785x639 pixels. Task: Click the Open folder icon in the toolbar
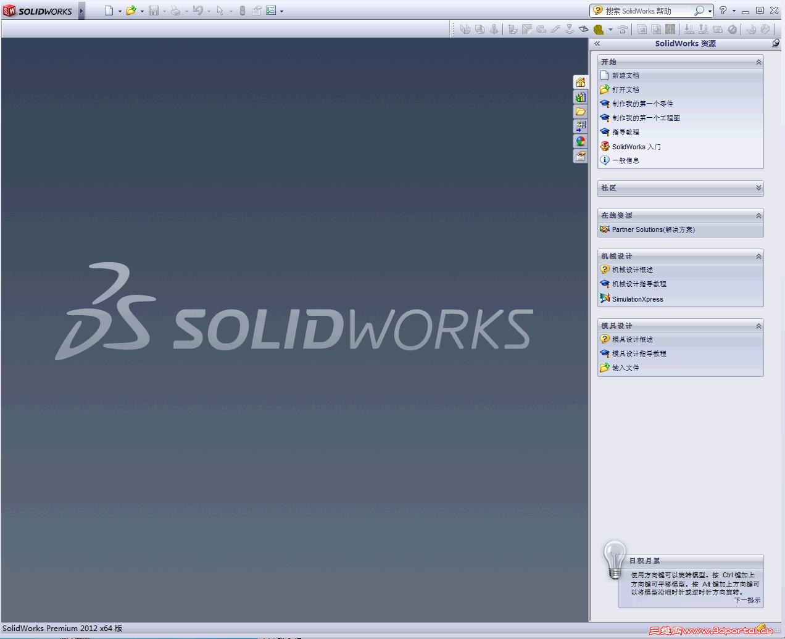tap(131, 10)
